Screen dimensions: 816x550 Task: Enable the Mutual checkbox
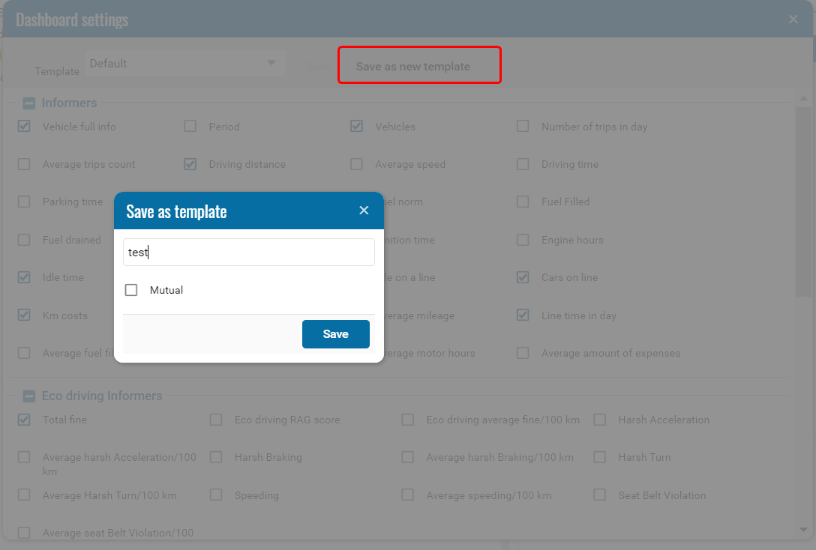tap(131, 290)
